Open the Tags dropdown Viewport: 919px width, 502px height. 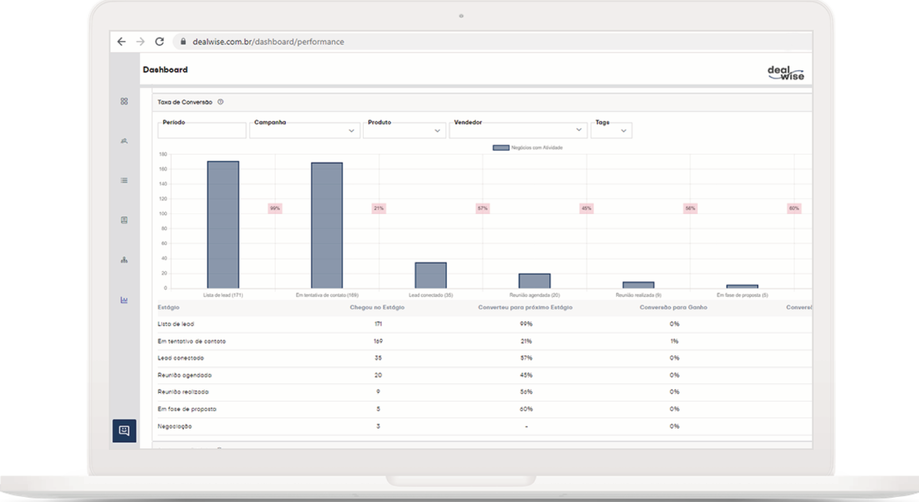(611, 131)
